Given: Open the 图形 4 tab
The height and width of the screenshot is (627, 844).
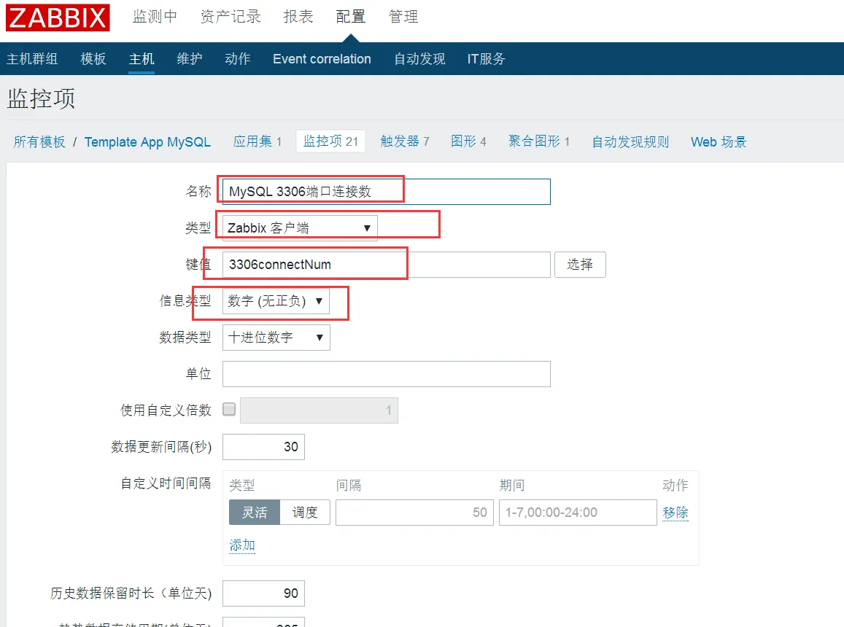Looking at the screenshot, I should click(x=468, y=141).
